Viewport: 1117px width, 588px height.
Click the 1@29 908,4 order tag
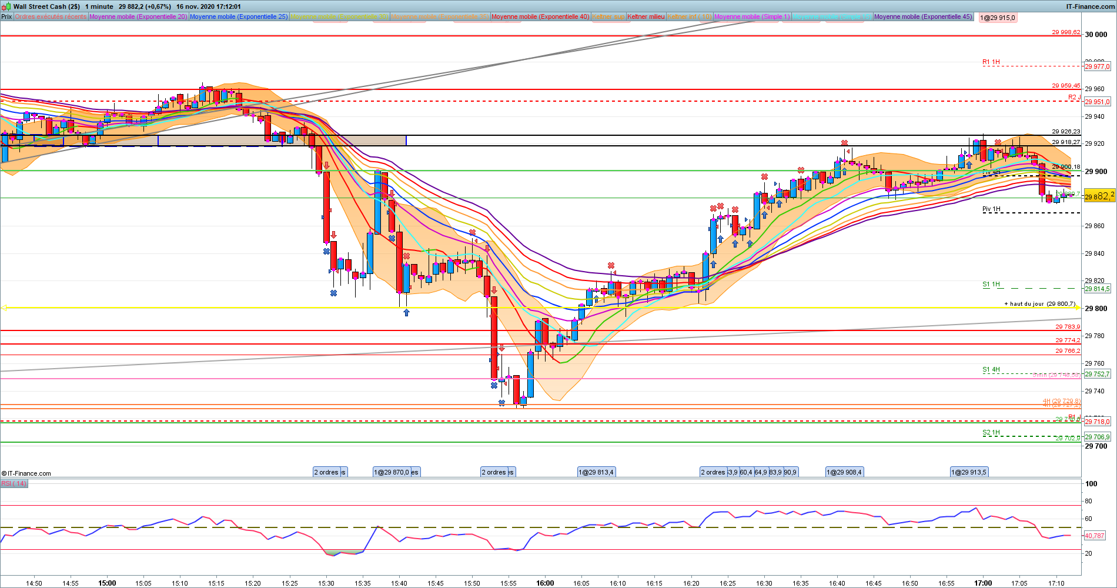click(x=844, y=472)
